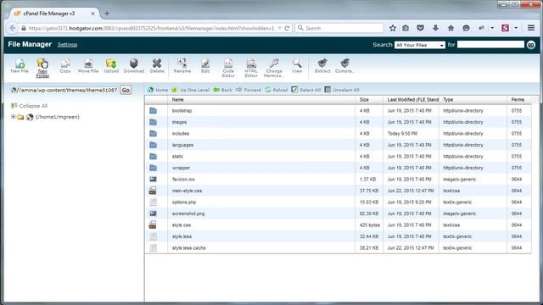Reload the file listing
The height and width of the screenshot is (305, 543).
tap(277, 90)
